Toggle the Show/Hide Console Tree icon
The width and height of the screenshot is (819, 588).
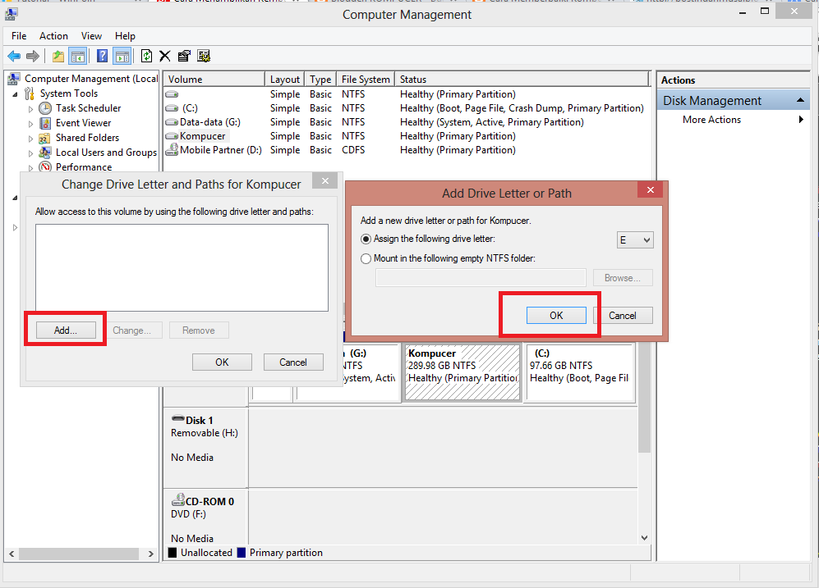click(x=78, y=57)
